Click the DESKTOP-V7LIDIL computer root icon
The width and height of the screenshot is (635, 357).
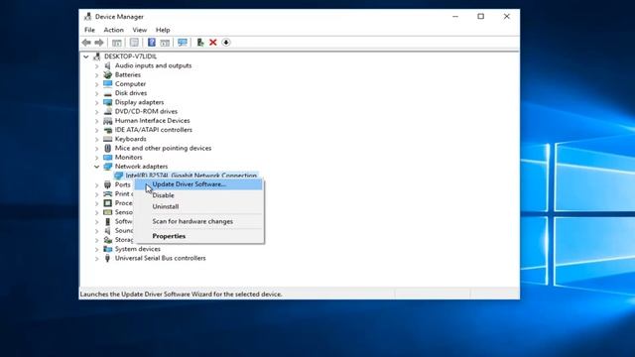pos(97,57)
